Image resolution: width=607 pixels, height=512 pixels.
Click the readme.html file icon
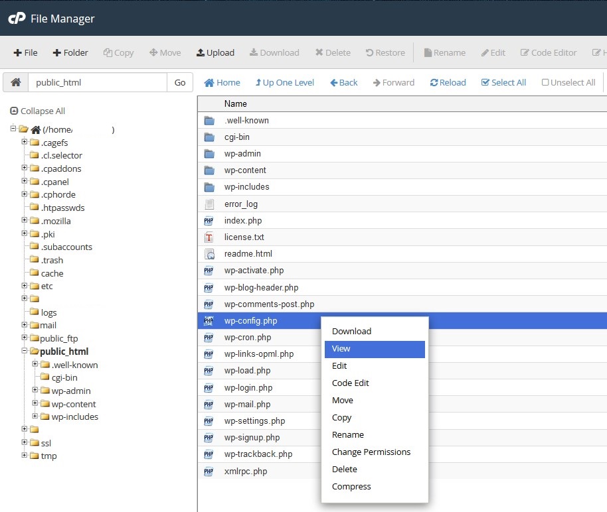coord(209,254)
